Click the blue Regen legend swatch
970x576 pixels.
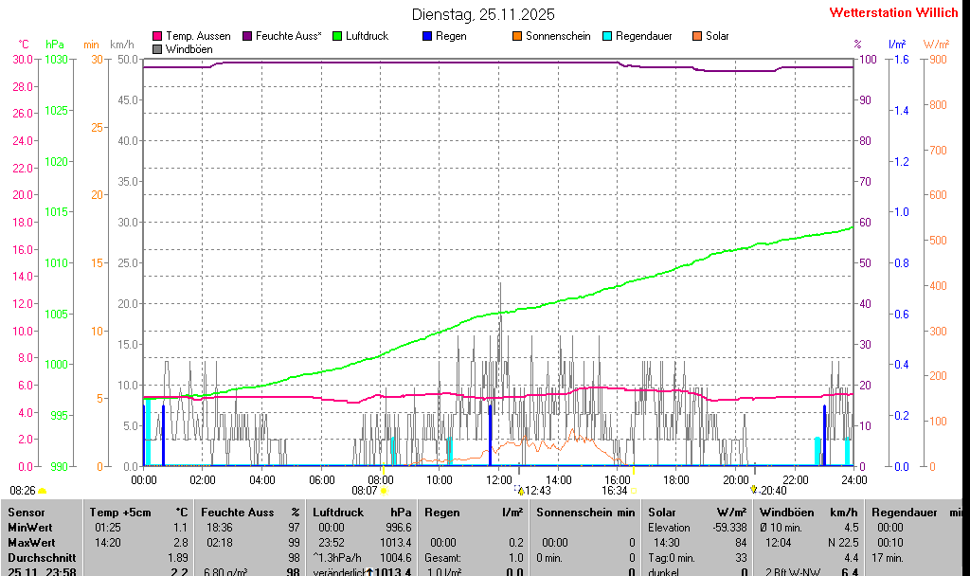(427, 36)
